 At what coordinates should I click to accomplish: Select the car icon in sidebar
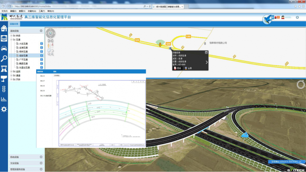(4, 49)
